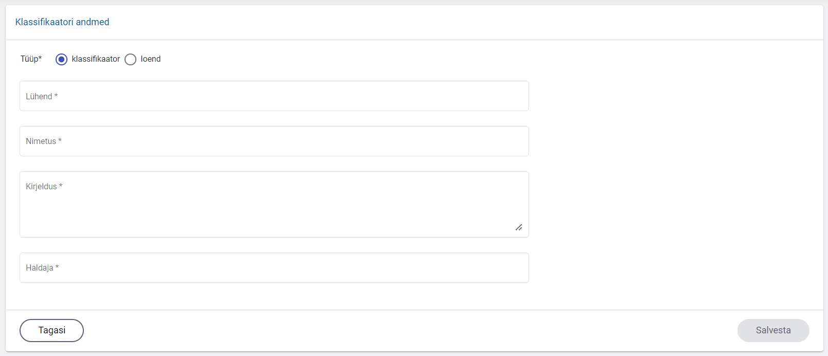
Task: Focus the Lühend input field
Action: pos(274,96)
